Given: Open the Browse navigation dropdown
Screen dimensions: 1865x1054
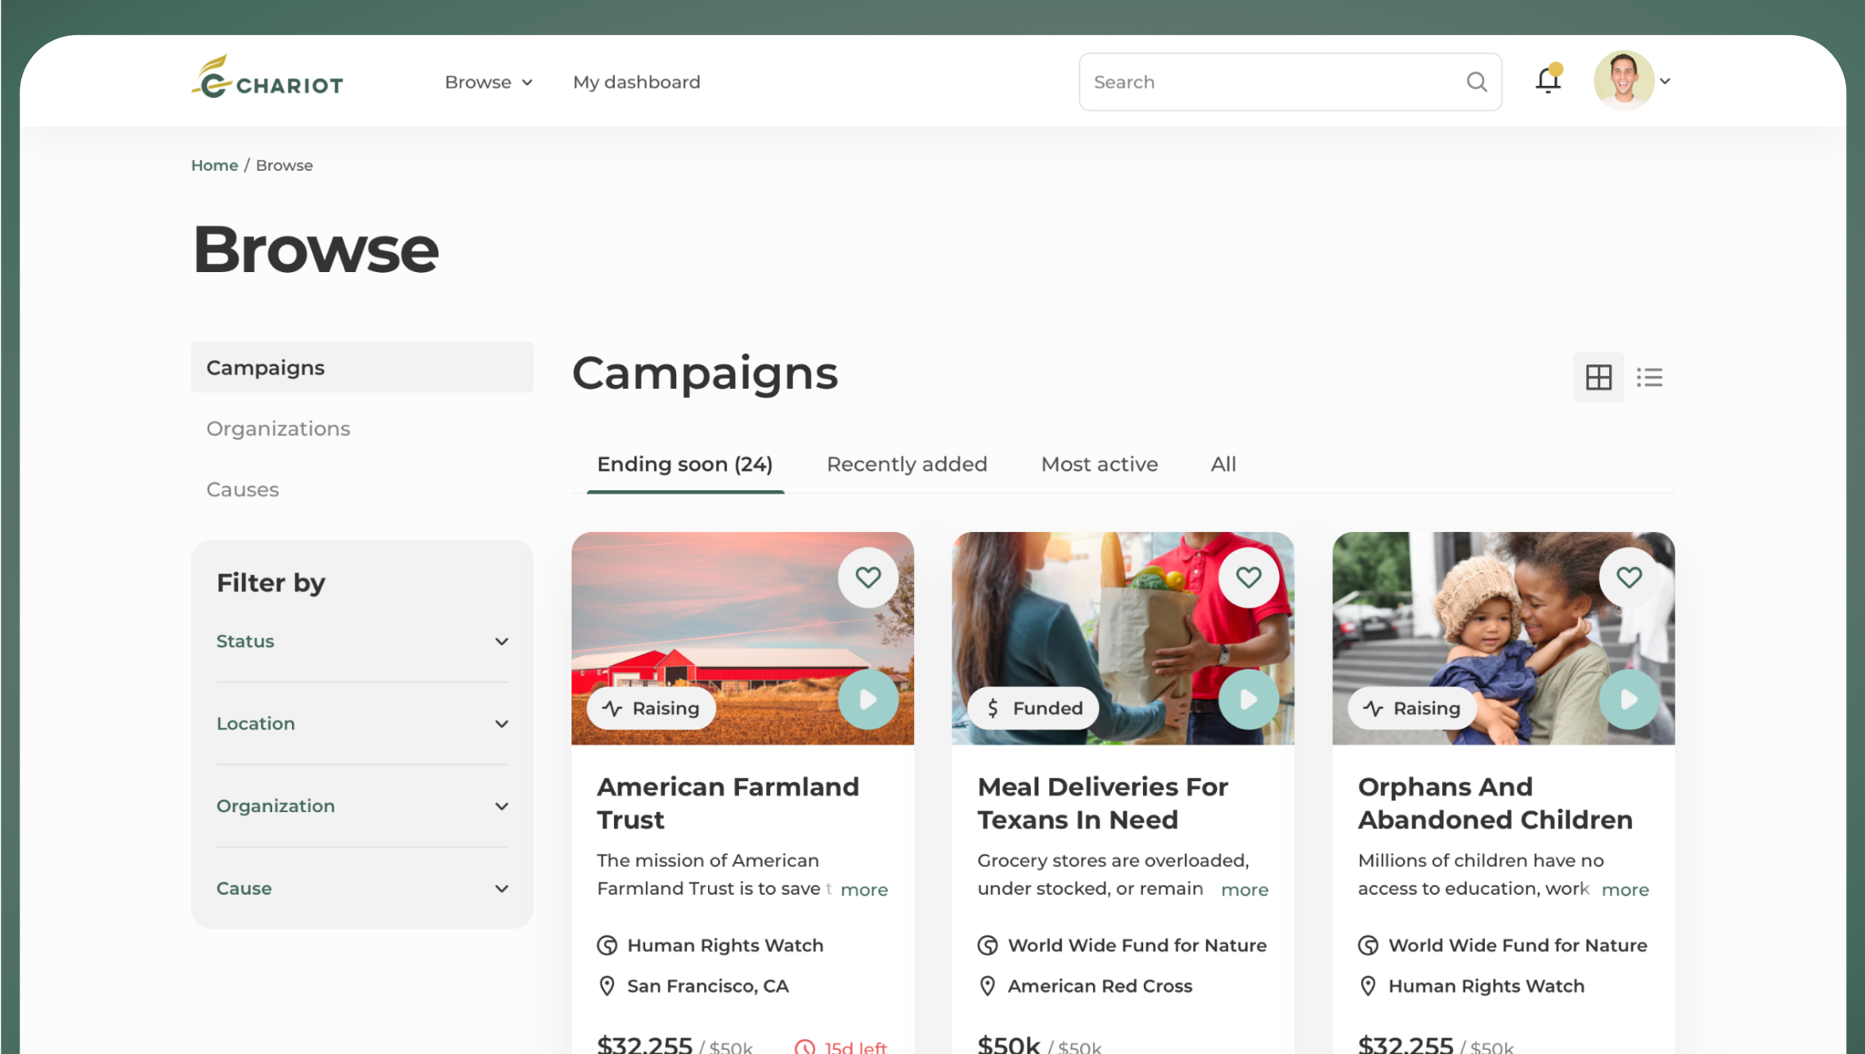Looking at the screenshot, I should pyautogui.click(x=488, y=83).
